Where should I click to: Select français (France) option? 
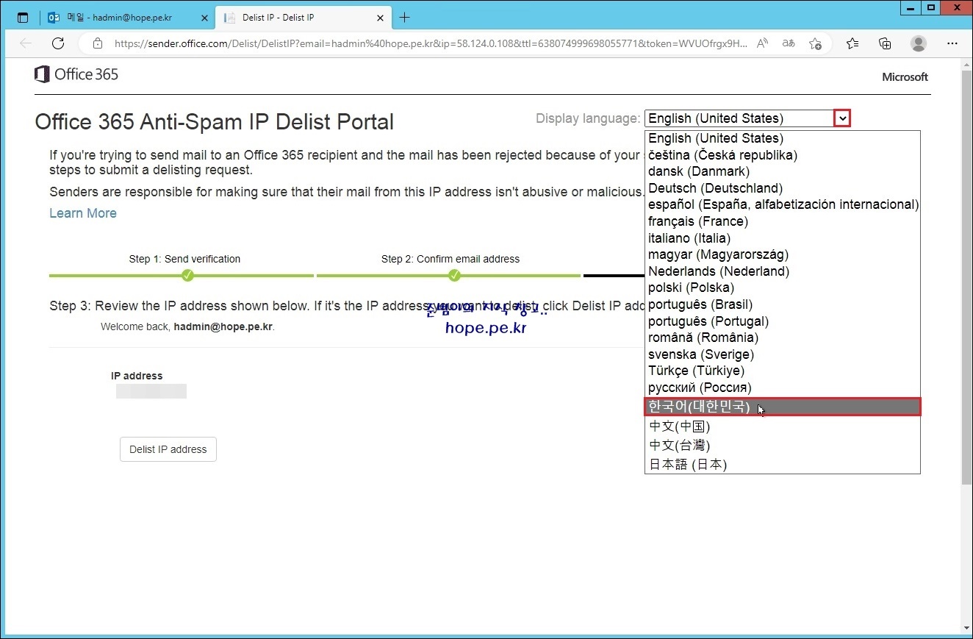click(x=783, y=221)
